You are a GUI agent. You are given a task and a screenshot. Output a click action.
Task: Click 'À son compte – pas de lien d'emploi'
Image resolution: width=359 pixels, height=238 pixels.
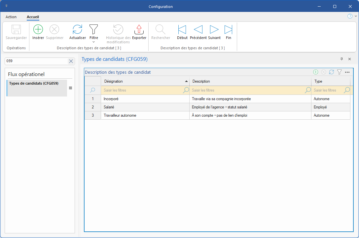pyautogui.click(x=250, y=115)
